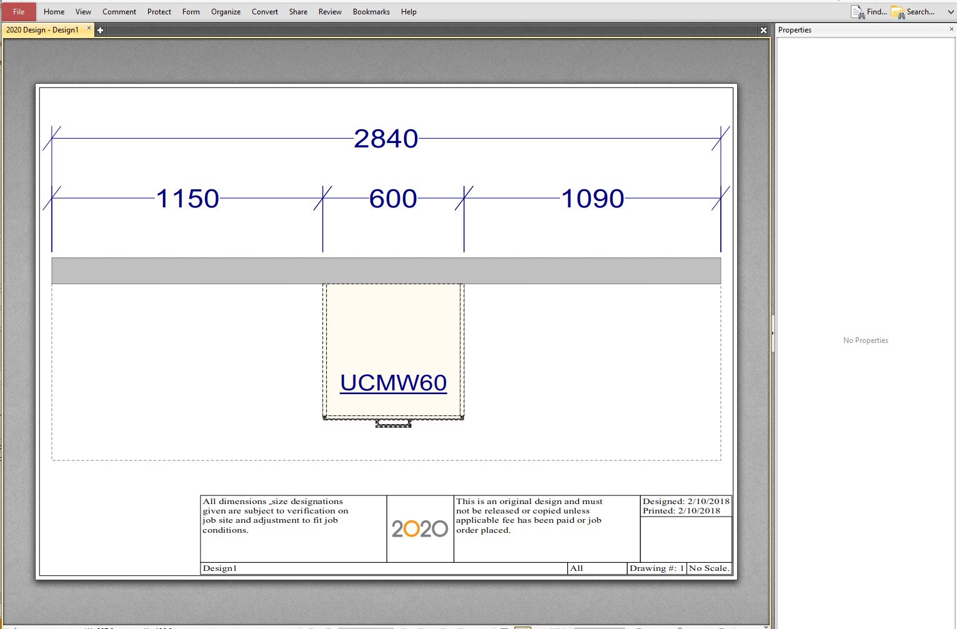Click the Help menu
Image resolution: width=957 pixels, height=629 pixels.
(409, 12)
